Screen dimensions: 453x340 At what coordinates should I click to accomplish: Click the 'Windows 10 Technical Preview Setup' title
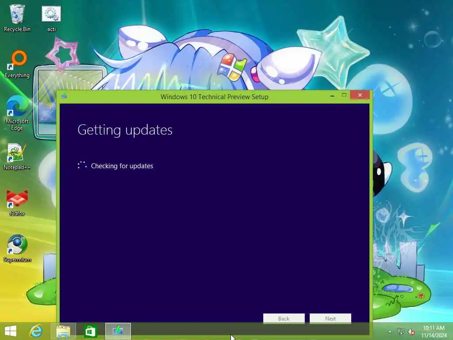[215, 97]
